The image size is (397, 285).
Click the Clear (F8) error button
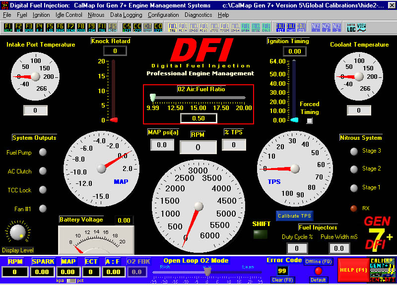pyautogui.click(x=282, y=280)
